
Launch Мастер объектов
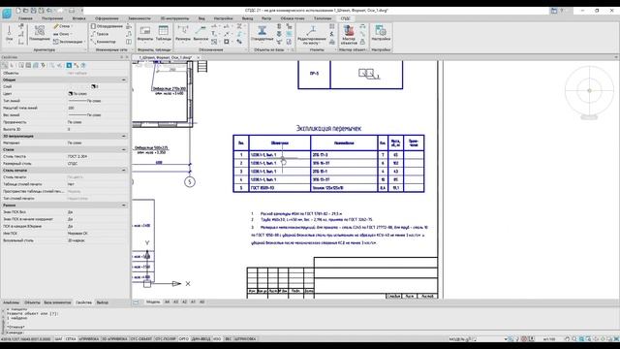349,35
